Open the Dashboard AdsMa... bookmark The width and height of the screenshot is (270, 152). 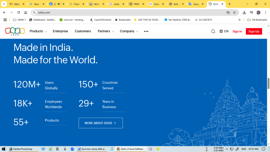42,20
